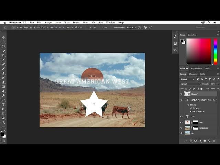Hide the Shape 1 layer
The width and height of the screenshot is (220, 165).
[181, 94]
